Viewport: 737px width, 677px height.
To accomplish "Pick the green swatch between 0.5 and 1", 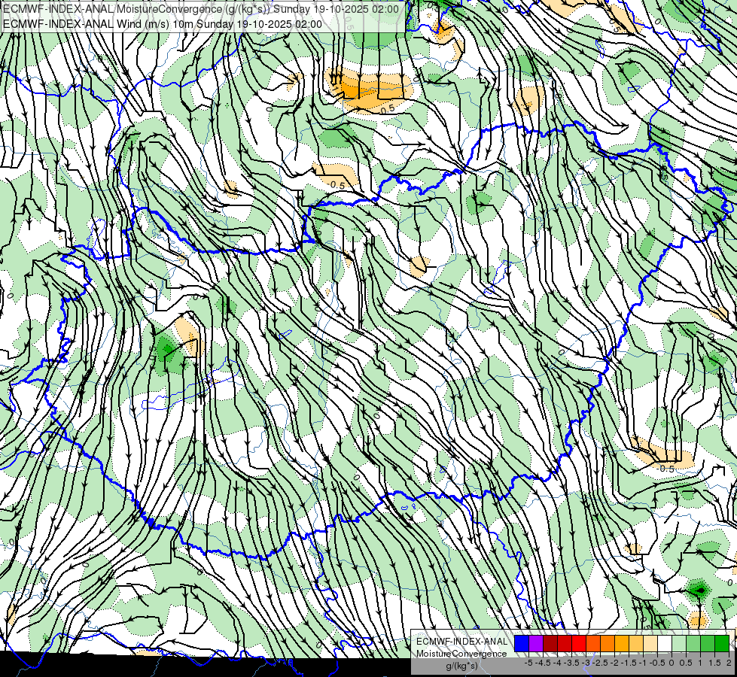I will coord(693,644).
